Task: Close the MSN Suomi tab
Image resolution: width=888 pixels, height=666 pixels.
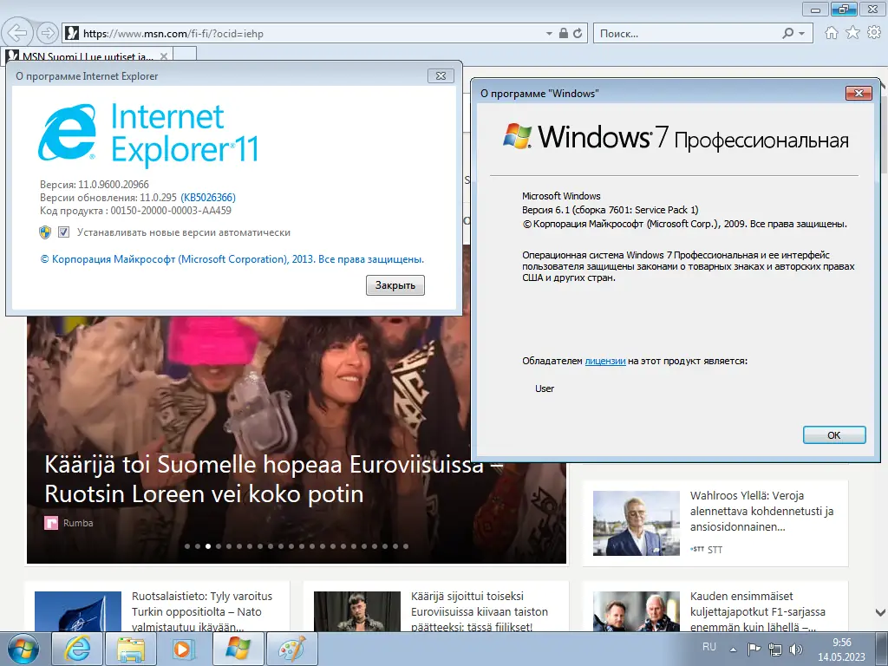Action: (164, 56)
